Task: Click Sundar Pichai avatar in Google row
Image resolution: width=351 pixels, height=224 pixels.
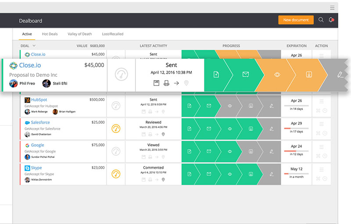Action: point(27,157)
